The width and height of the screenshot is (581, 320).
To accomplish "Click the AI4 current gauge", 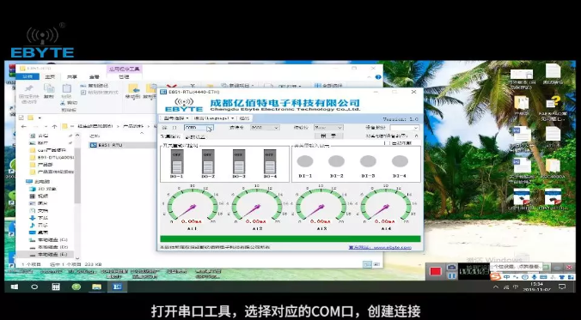I will coord(386,205).
